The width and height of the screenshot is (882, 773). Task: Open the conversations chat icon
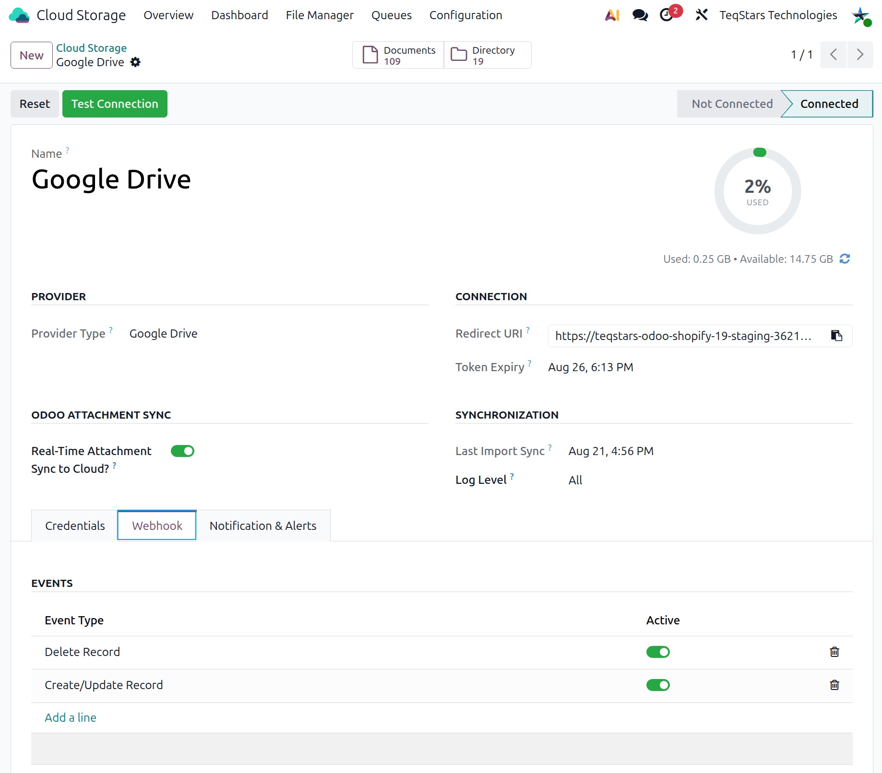pyautogui.click(x=640, y=15)
